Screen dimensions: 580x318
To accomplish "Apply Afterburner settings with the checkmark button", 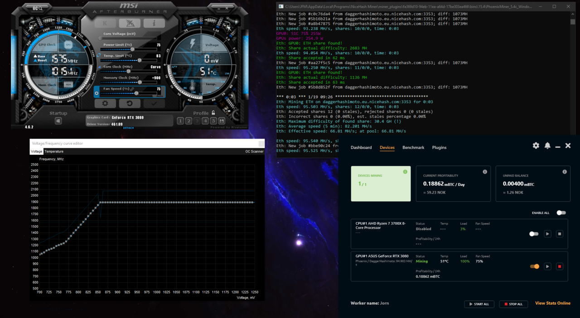I will point(154,104).
